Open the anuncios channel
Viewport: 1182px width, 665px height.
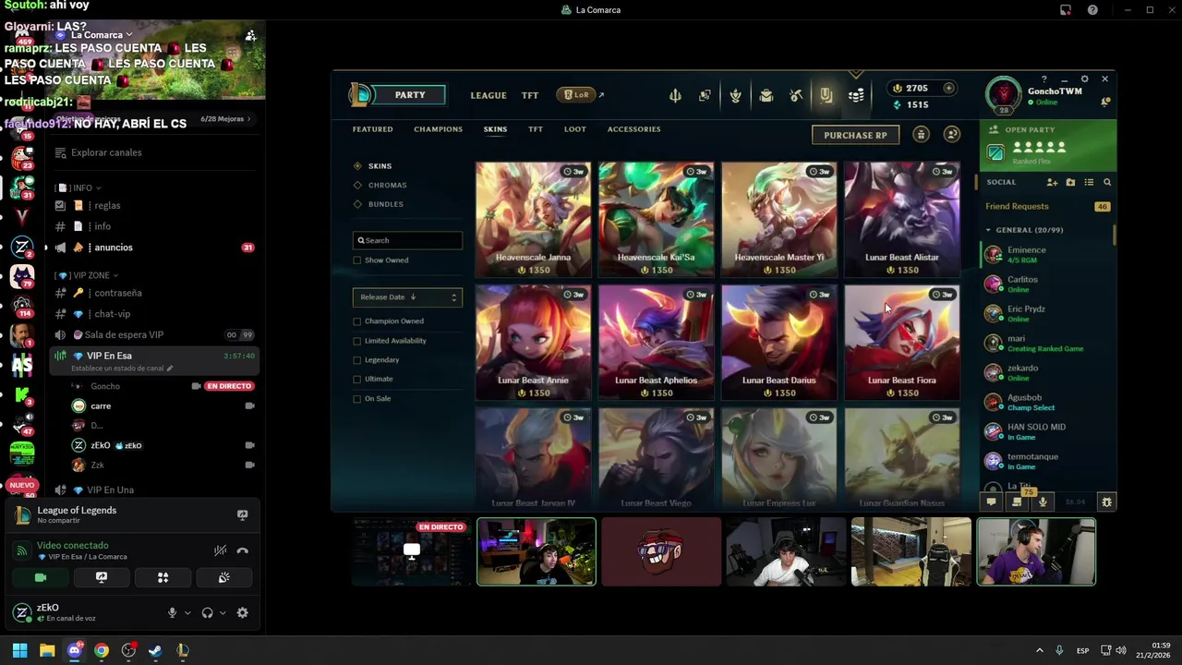click(152, 248)
